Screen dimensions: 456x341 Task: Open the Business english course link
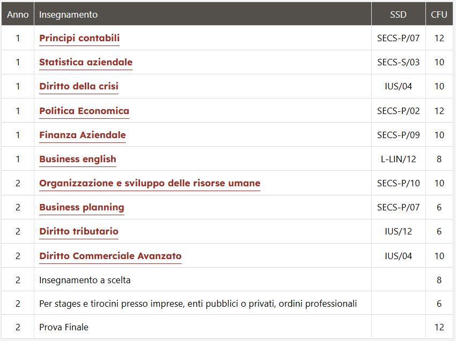click(x=78, y=160)
